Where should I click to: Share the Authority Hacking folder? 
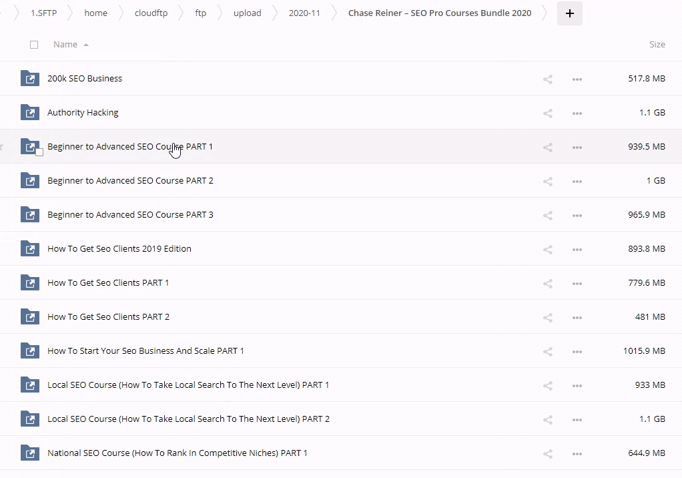[x=548, y=113]
